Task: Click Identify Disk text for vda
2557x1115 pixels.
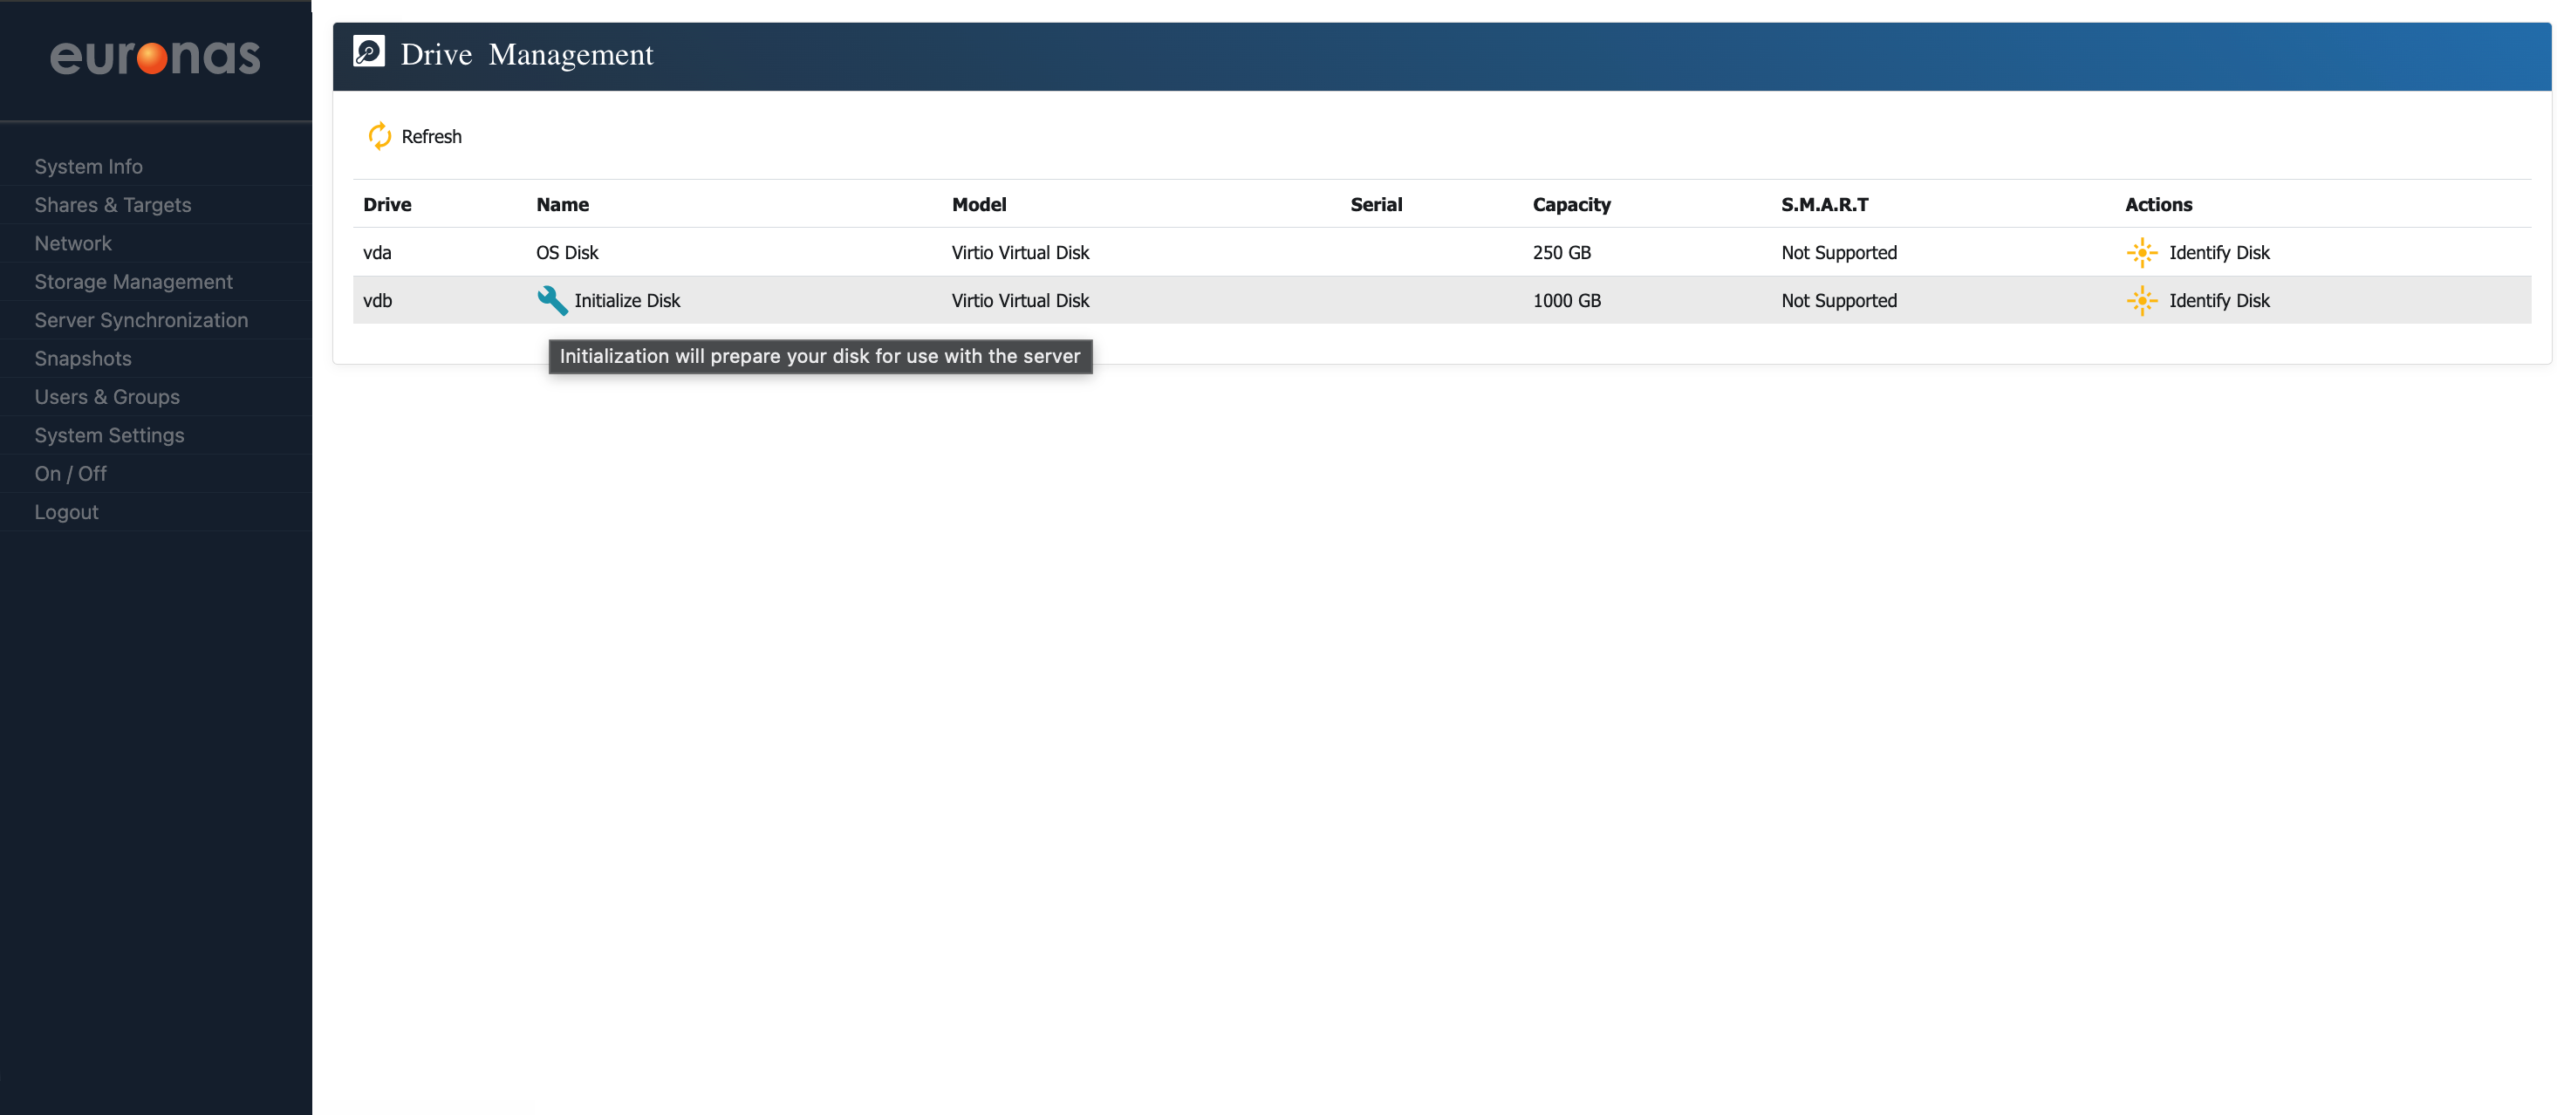Action: [x=2219, y=252]
